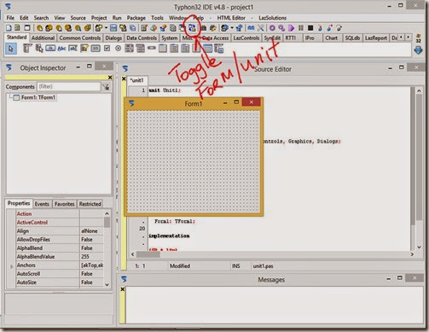Click the Source Editor horizontal scrollbar
Image resolution: width=429 pixels, height=332 pixels.
tap(272, 254)
